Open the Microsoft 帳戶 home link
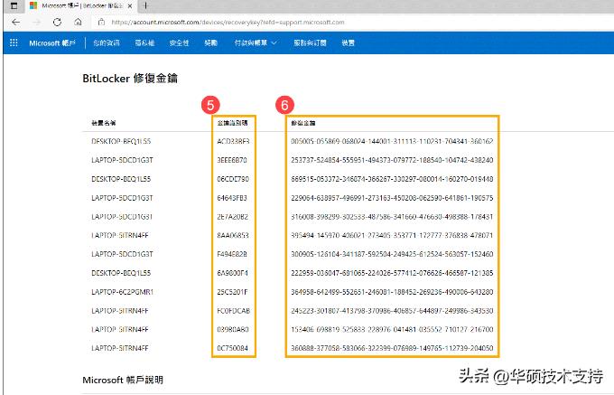The height and width of the screenshot is (395, 614). (52, 42)
